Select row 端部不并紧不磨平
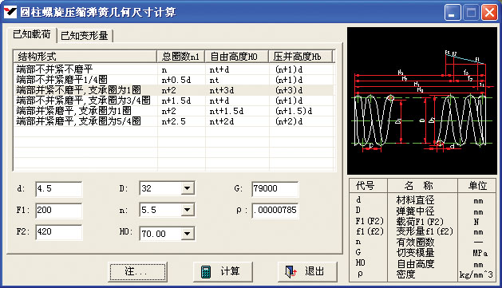Viewport: 502px width, 288px height. (x=174, y=69)
